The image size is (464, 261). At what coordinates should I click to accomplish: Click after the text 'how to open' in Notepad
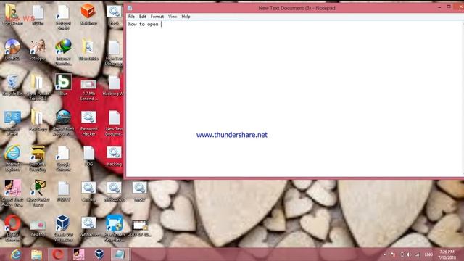click(x=161, y=24)
